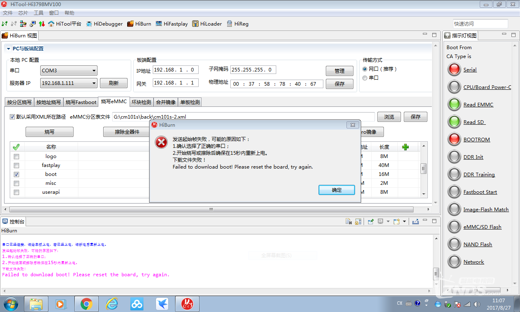Click the Read SD green indicator light
The image size is (520, 312).
tap(454, 122)
